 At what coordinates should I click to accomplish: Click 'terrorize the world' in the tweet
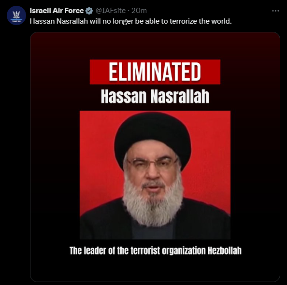coord(201,21)
